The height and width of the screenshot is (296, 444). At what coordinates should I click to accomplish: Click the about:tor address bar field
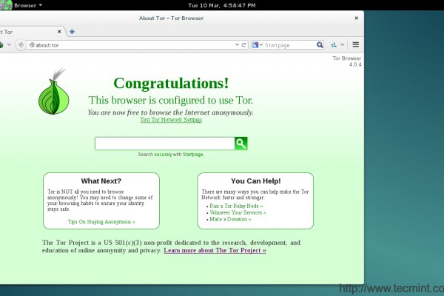126,44
